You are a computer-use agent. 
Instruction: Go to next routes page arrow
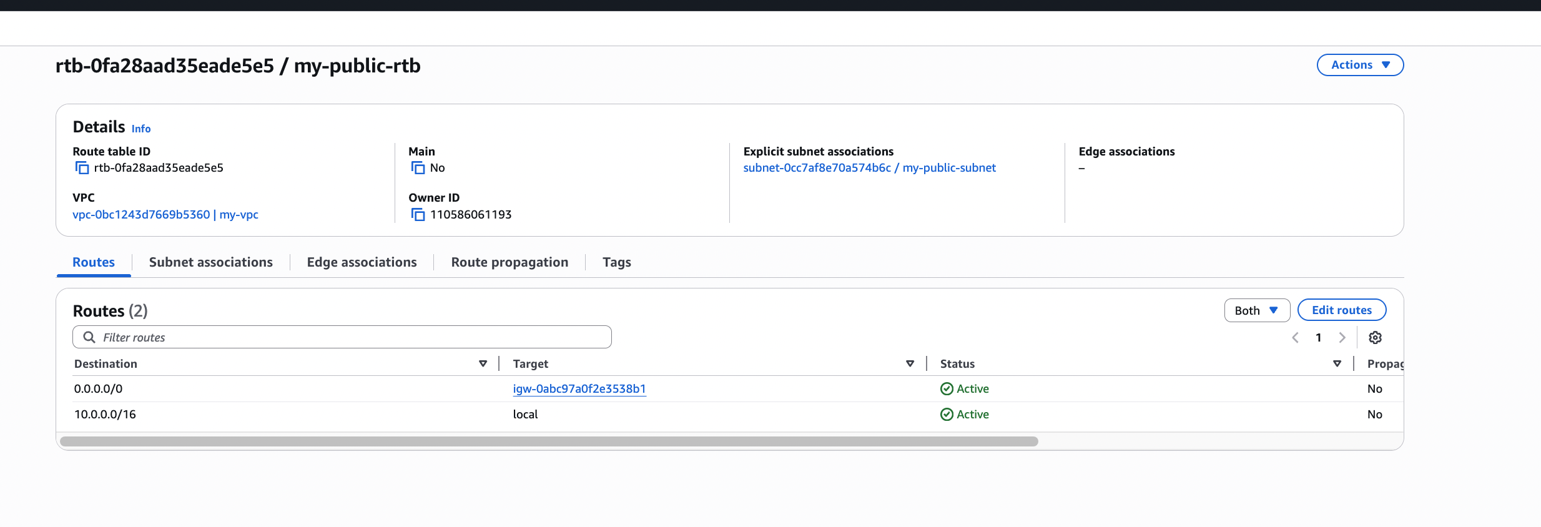(x=1342, y=338)
